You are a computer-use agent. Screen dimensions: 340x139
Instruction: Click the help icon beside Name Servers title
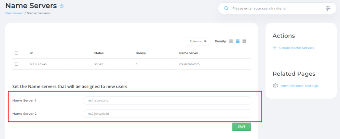(x=62, y=6)
